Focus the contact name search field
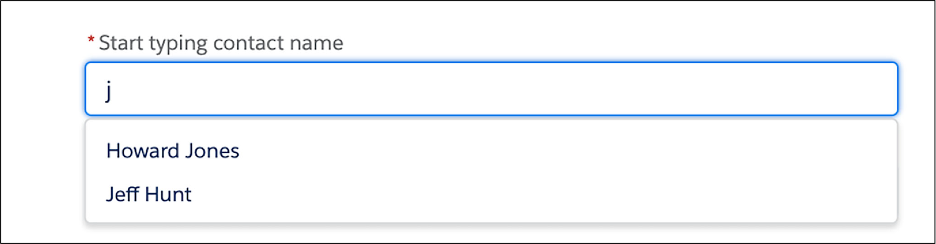 (x=491, y=89)
